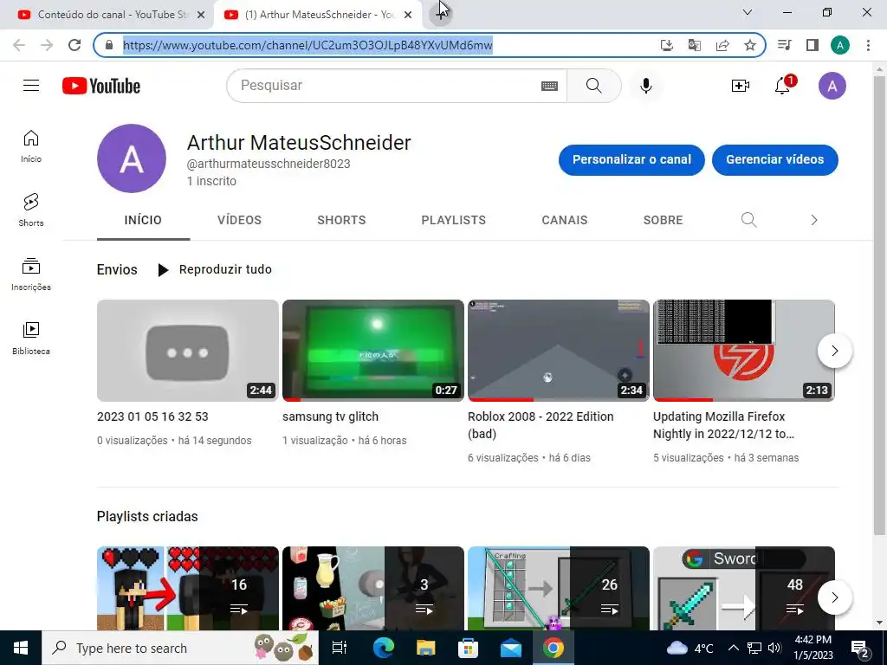Open account menu via purple avatar
The height and width of the screenshot is (665, 887).
(832, 86)
